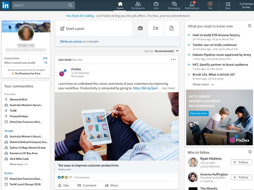Check the Notifications bell icon
This screenshot has height=190, width=254.
point(192,5)
